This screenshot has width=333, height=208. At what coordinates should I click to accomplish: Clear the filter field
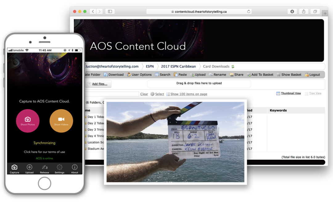click(x=144, y=94)
